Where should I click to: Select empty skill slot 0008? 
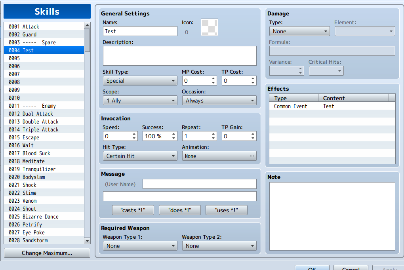click(44, 82)
